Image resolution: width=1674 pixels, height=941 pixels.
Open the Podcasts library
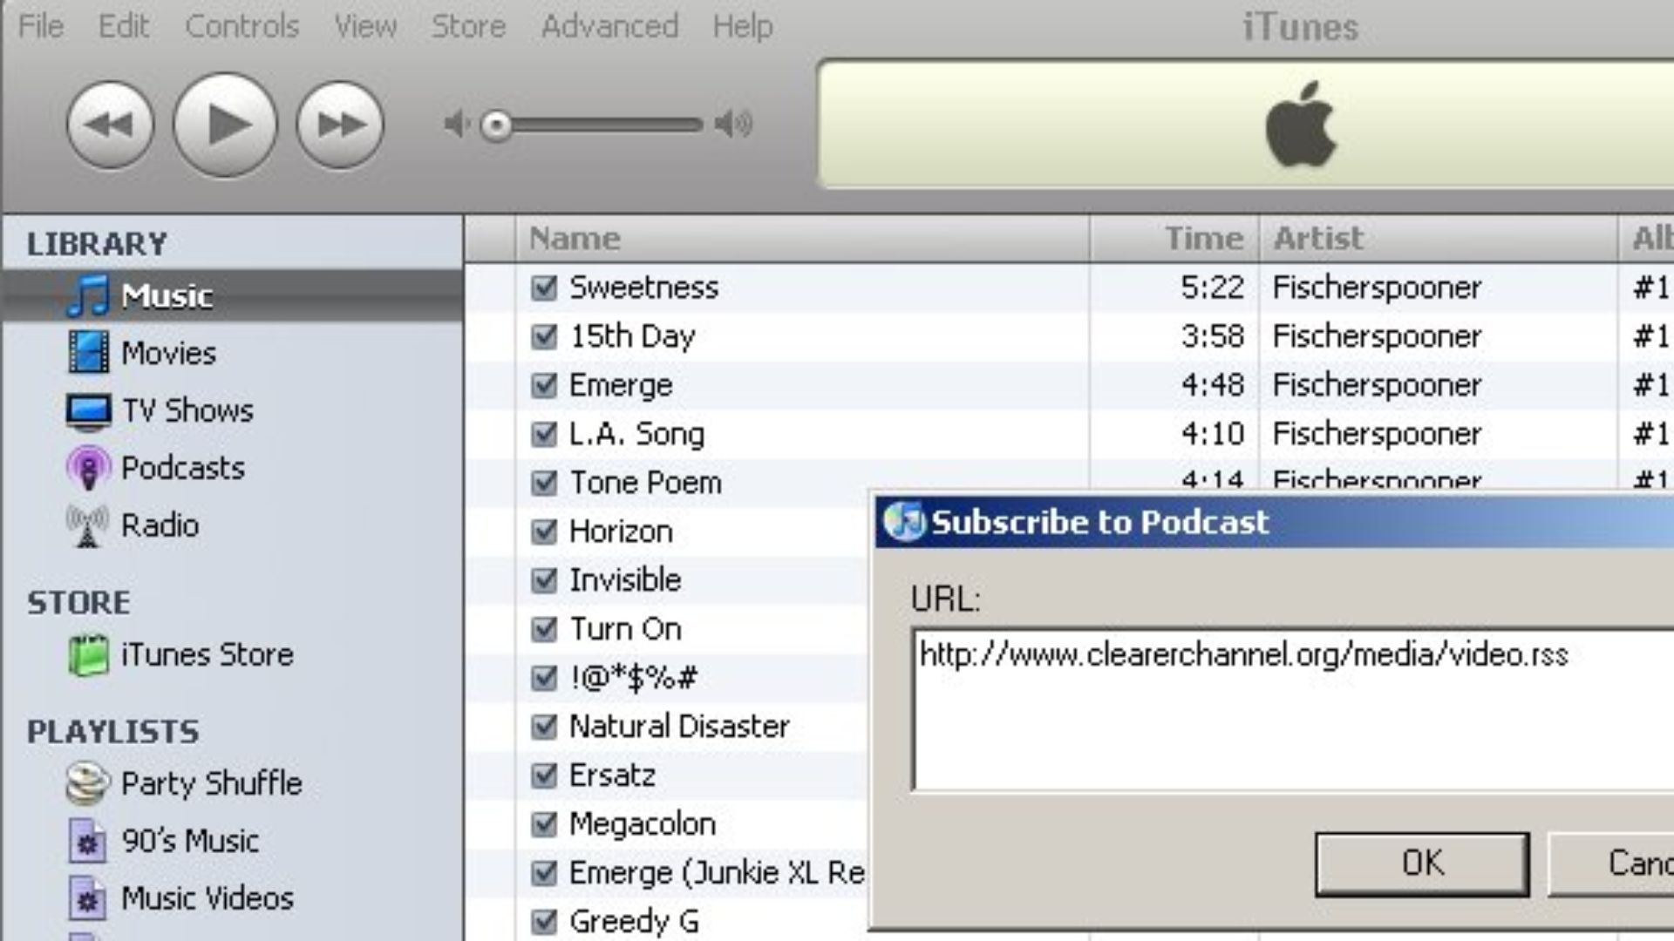[x=184, y=468]
